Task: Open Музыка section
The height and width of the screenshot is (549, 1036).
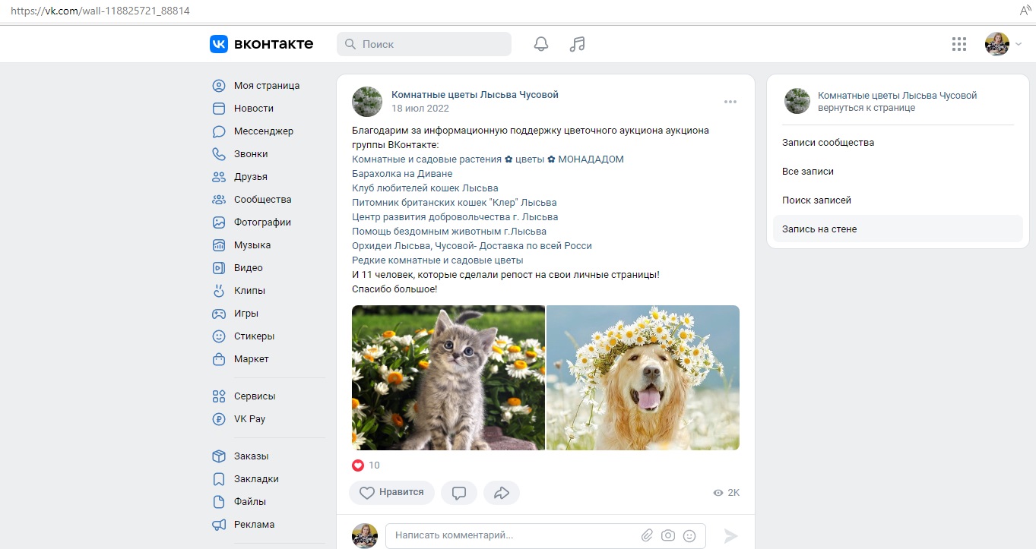Action: 252,245
